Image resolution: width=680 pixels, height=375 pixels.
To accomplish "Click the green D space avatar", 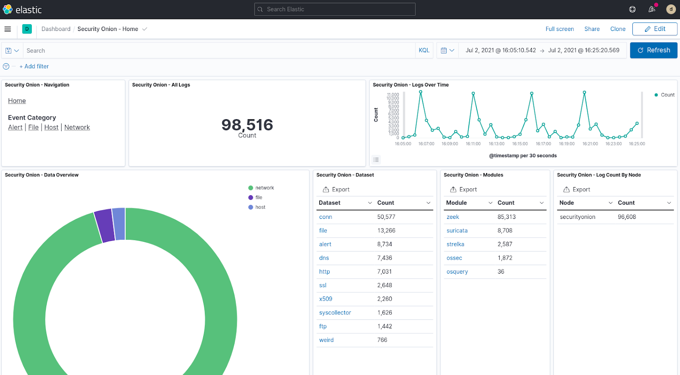I will point(27,29).
